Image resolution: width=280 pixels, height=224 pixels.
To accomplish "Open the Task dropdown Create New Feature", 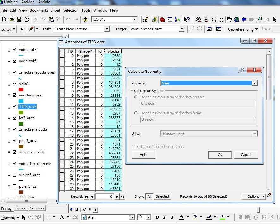I will [x=107, y=29].
